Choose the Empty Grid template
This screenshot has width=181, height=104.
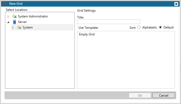point(87,34)
